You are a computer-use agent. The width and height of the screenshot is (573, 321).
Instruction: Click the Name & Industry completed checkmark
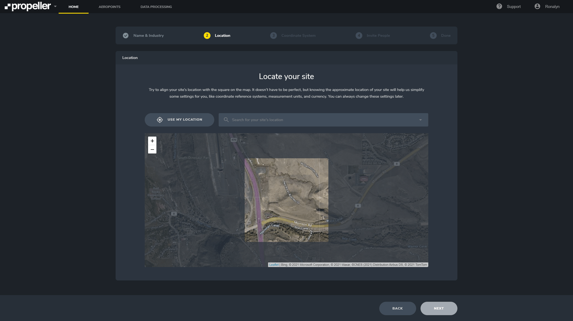(x=126, y=36)
